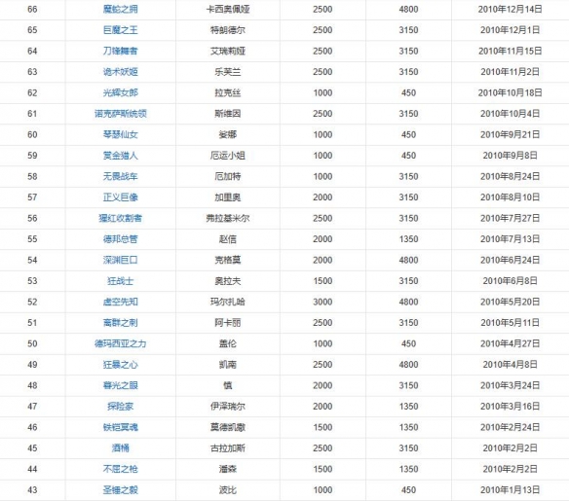Select the name cell 卡西奥佩娅
This screenshot has width=569, height=501.
pyautogui.click(x=228, y=9)
